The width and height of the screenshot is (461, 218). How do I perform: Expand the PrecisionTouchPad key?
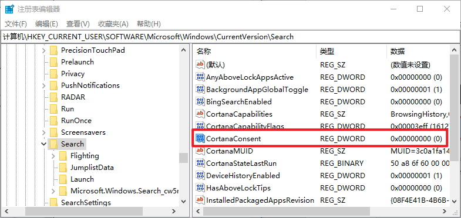pyautogui.click(x=44, y=50)
